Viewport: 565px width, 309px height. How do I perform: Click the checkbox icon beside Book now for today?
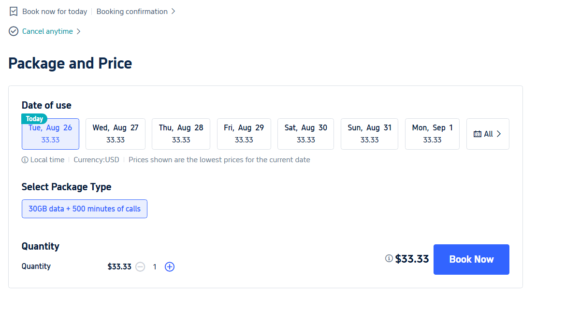[x=13, y=11]
